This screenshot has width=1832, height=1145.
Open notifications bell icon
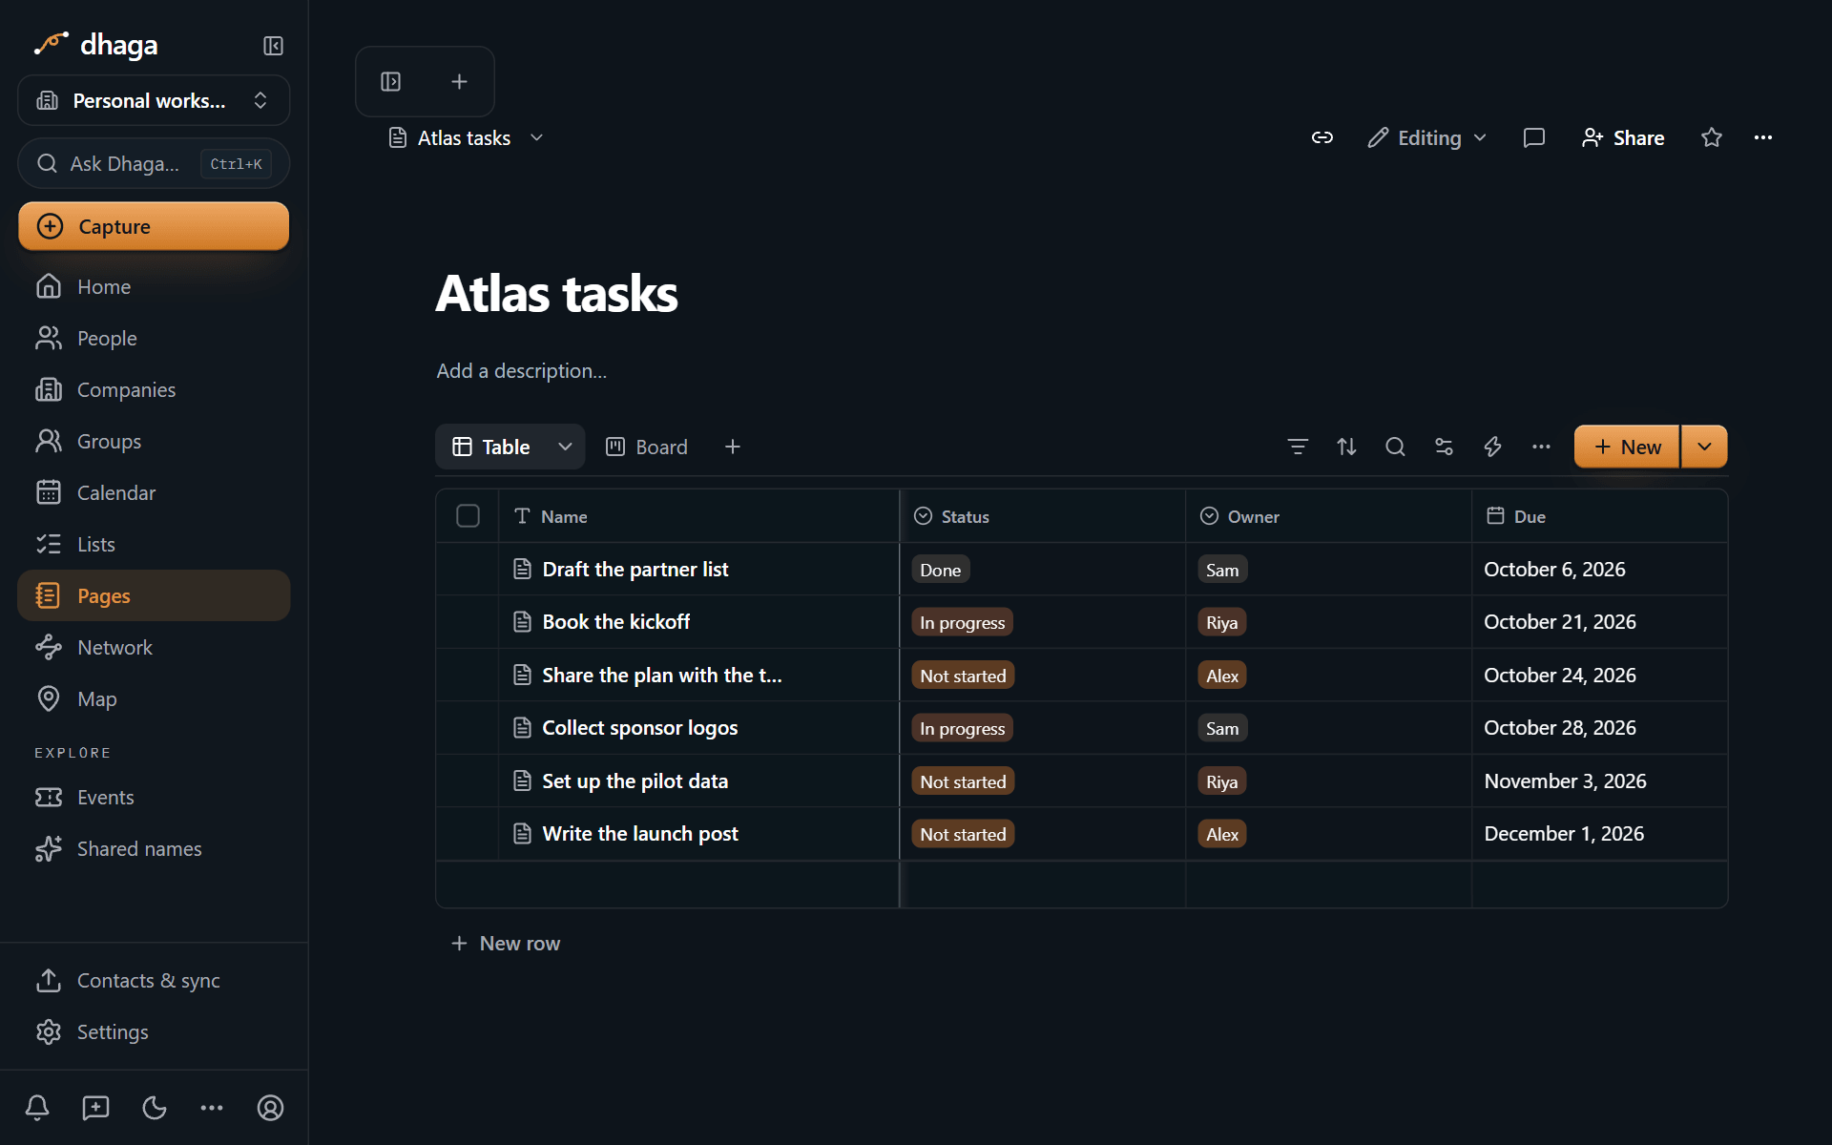37,1107
